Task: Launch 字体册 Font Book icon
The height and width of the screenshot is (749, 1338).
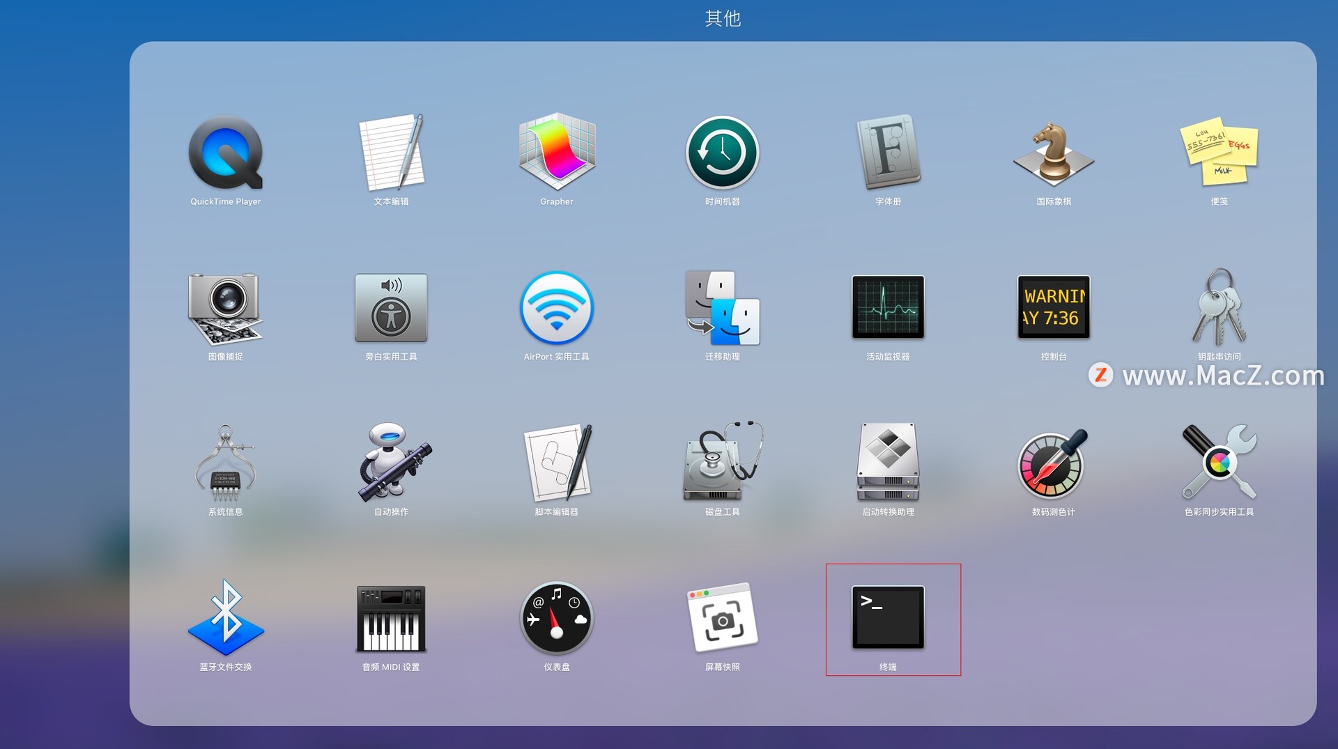Action: (888, 152)
